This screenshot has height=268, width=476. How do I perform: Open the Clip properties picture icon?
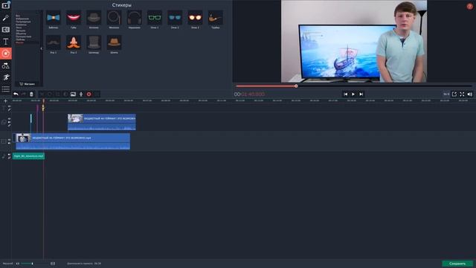click(73, 95)
